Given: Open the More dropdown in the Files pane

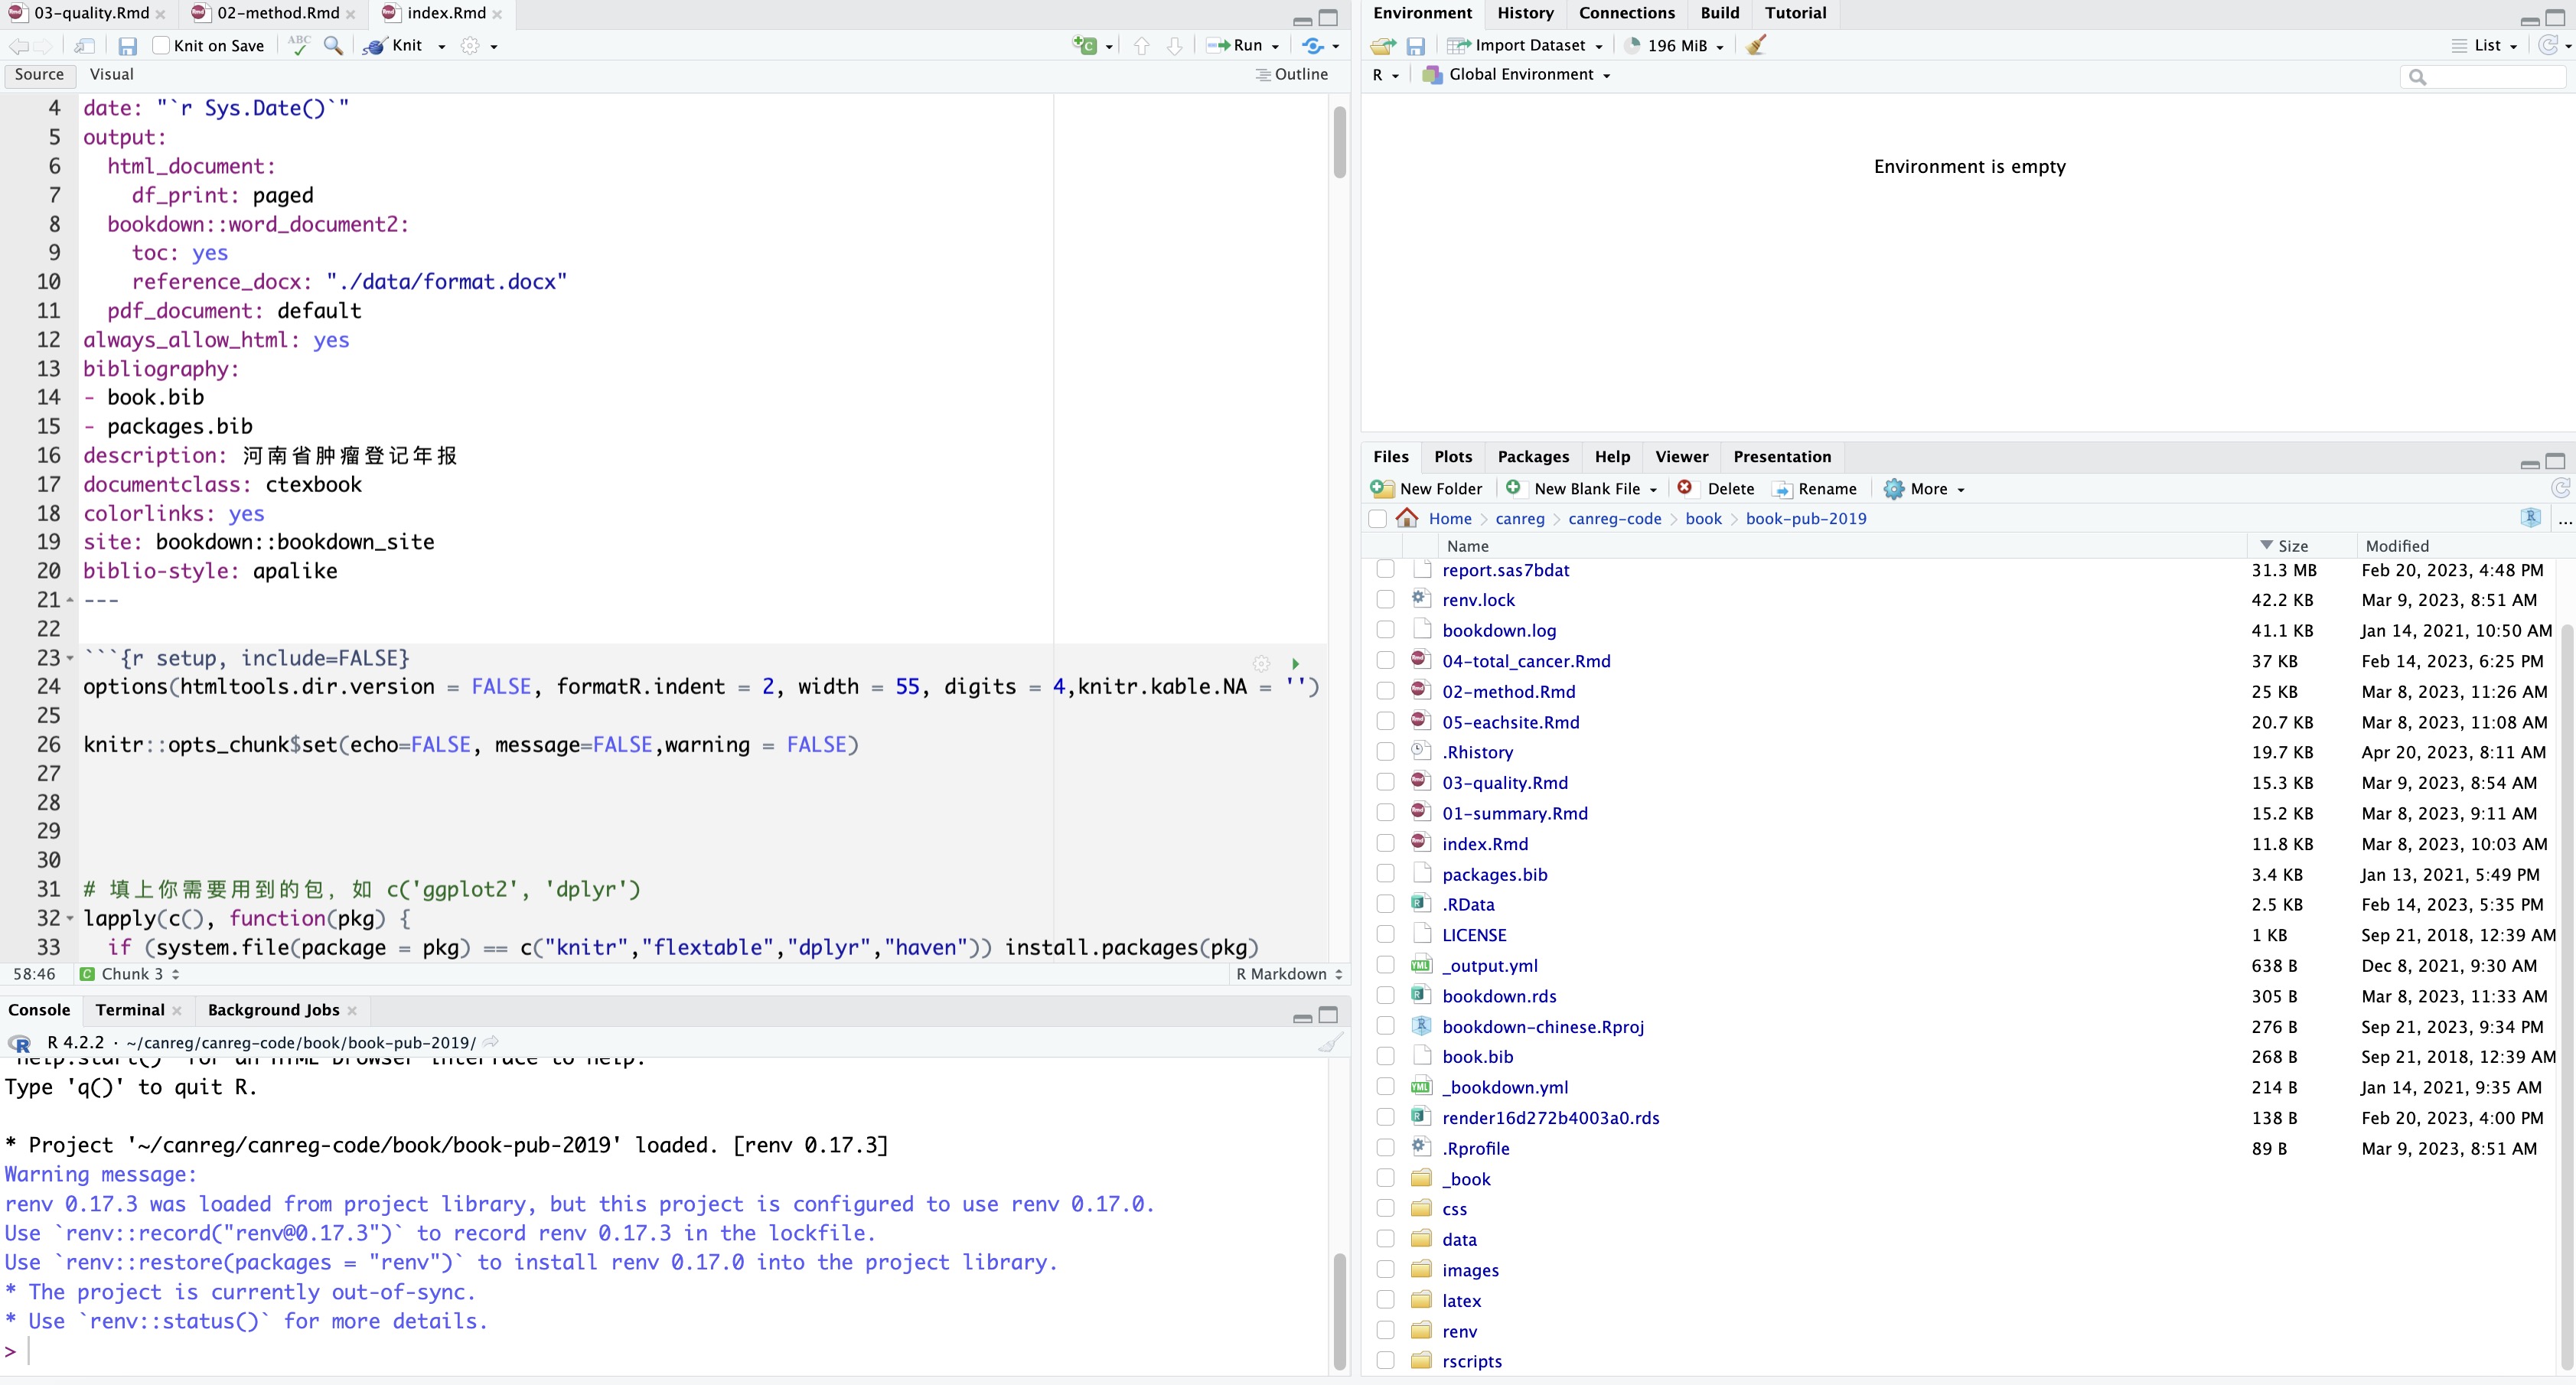Looking at the screenshot, I should pos(1924,488).
